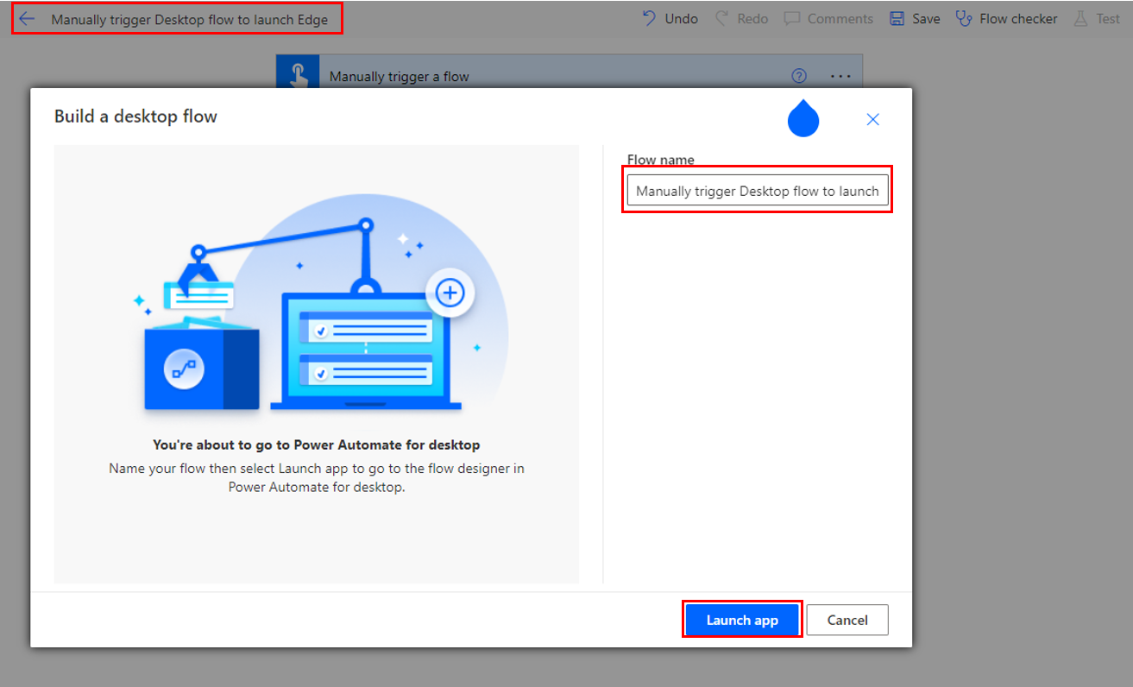Cancel the desktop flow creation
Viewport: 1133px width, 687px height.
(847, 620)
